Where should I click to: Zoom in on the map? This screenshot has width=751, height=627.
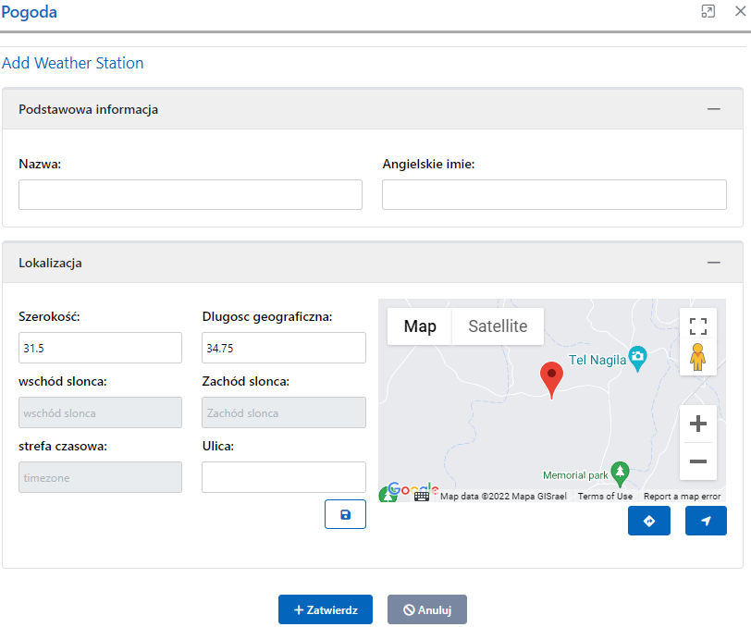(x=698, y=424)
